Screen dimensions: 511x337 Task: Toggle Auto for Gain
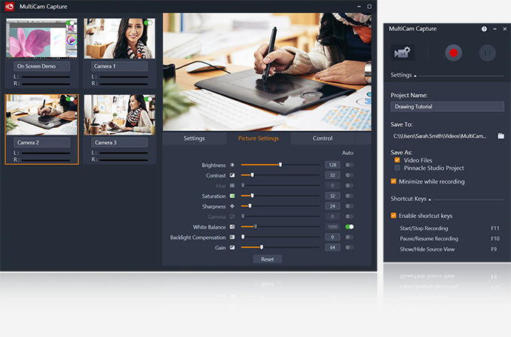point(349,247)
